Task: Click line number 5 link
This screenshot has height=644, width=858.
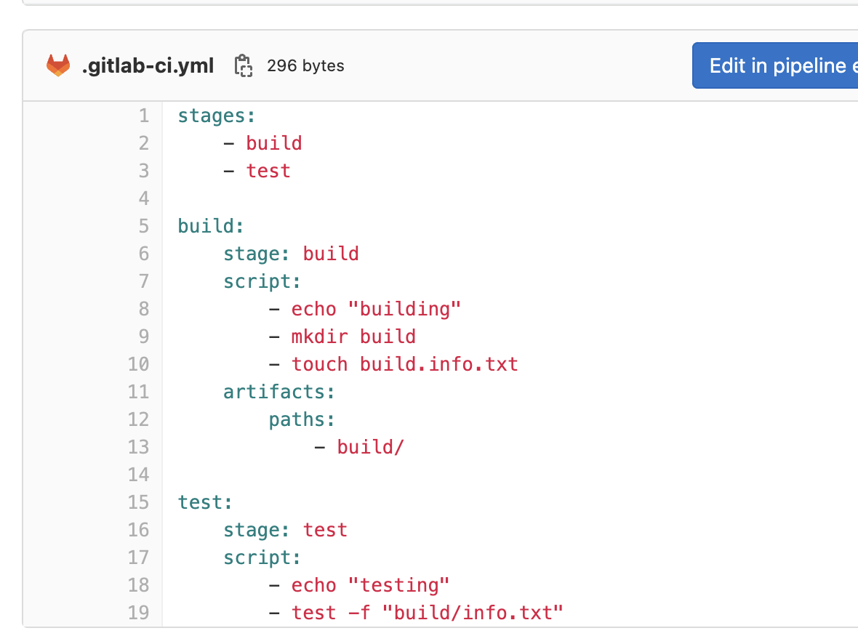Action: tap(144, 226)
